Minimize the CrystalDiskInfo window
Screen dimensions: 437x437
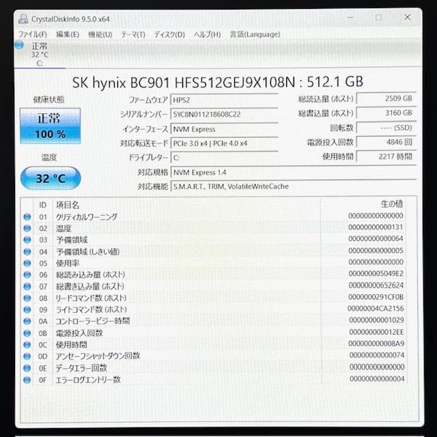(350, 18)
